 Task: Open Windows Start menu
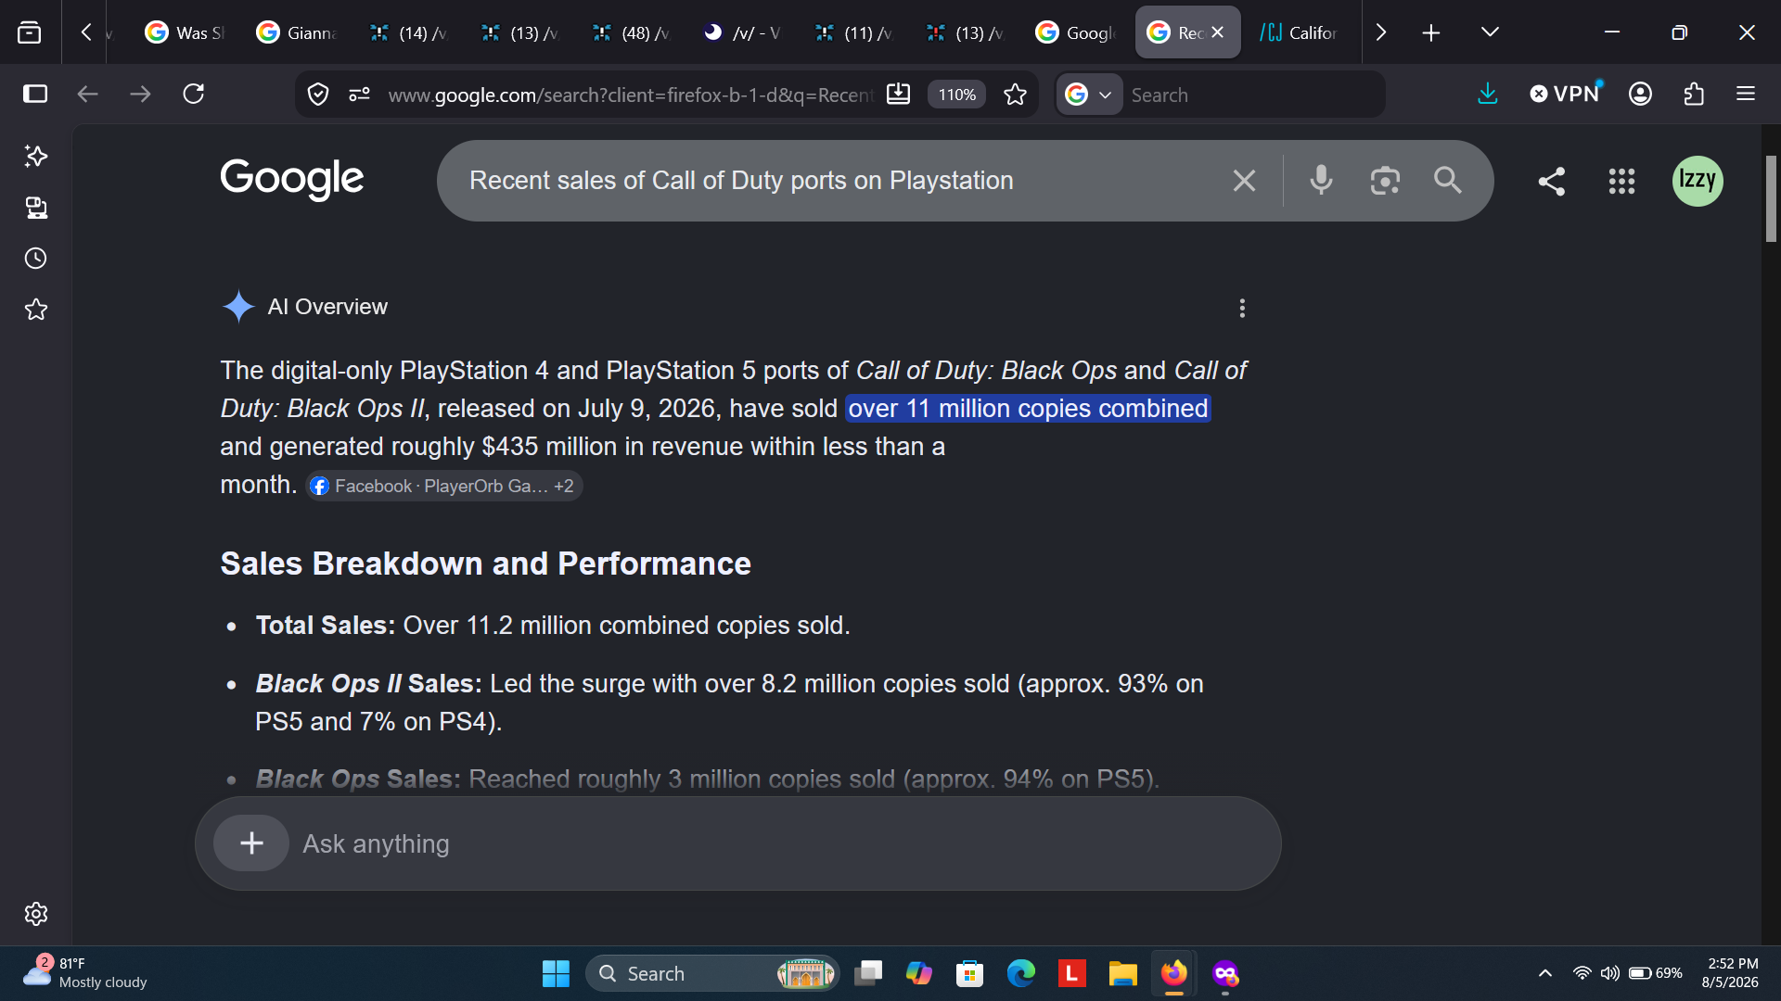[556, 973]
